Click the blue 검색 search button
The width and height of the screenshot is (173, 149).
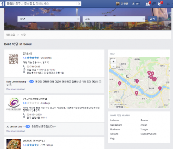tap(152, 19)
